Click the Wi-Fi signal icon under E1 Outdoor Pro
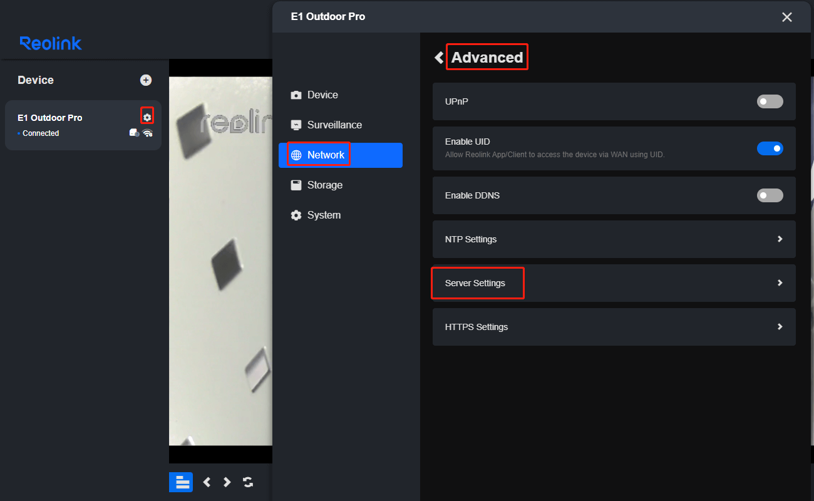 pyautogui.click(x=148, y=133)
